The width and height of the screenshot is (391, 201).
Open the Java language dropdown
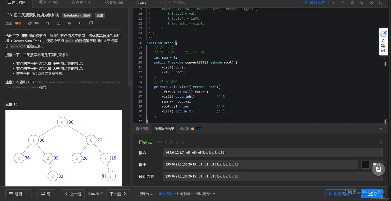click(149, 3)
